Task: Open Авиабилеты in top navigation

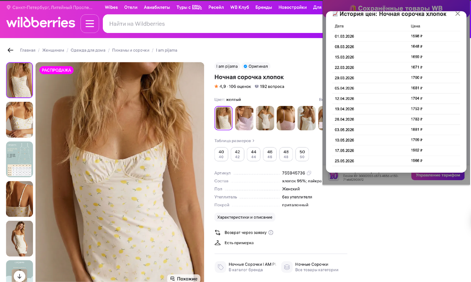Action: tap(157, 7)
